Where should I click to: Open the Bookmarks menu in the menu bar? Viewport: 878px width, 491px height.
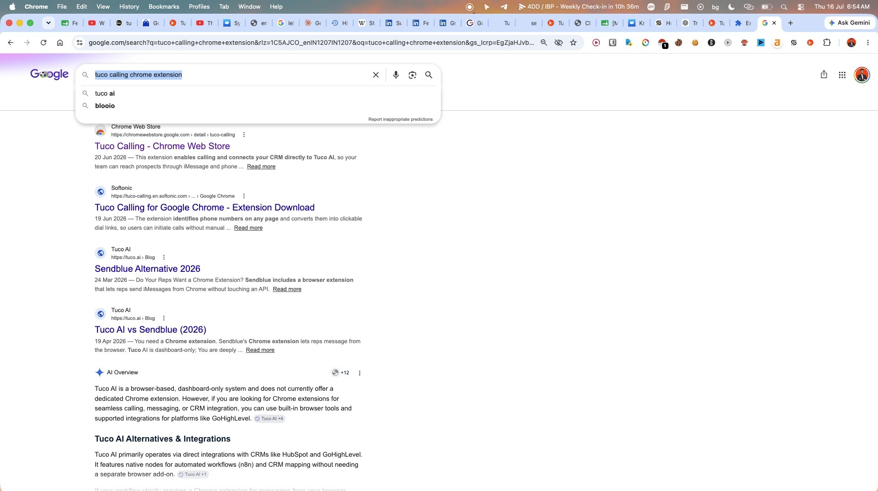click(x=164, y=6)
